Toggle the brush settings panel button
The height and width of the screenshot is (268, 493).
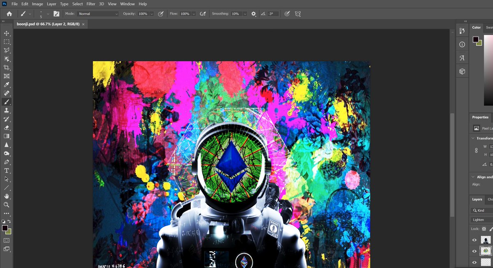[x=56, y=14]
